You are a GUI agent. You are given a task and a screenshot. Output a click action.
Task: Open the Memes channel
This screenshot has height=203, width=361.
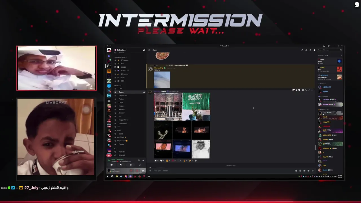(x=121, y=106)
